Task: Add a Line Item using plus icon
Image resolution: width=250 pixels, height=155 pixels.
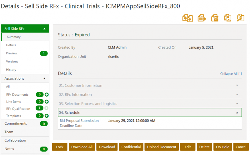Action: point(47,102)
